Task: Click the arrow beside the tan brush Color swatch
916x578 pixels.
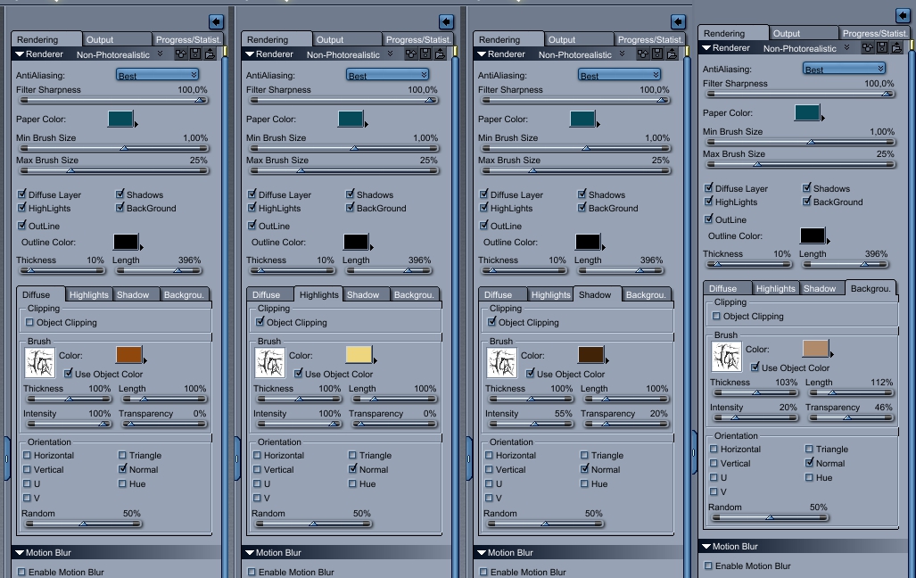Action: pos(832,354)
